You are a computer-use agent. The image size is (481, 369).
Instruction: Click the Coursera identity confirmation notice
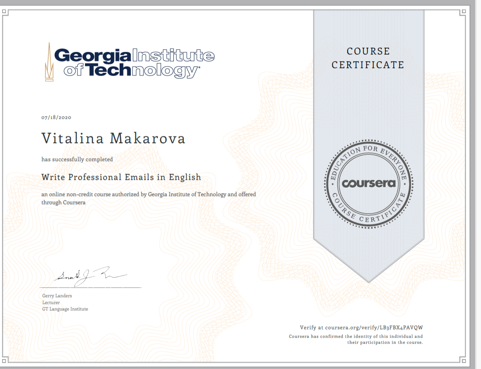356,340
